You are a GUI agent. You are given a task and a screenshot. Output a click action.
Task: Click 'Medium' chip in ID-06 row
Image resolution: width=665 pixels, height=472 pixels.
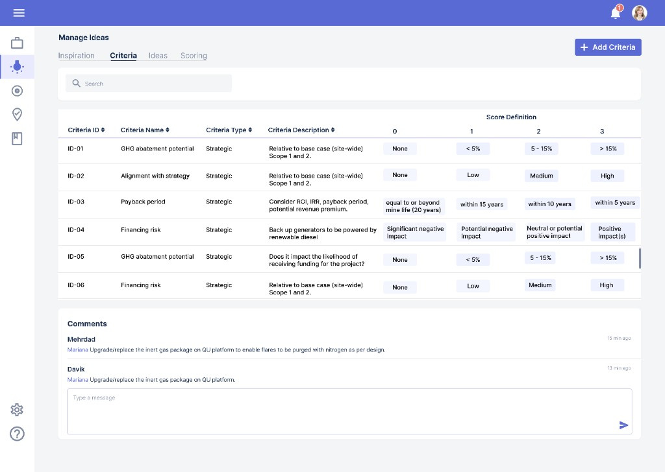[x=540, y=285]
